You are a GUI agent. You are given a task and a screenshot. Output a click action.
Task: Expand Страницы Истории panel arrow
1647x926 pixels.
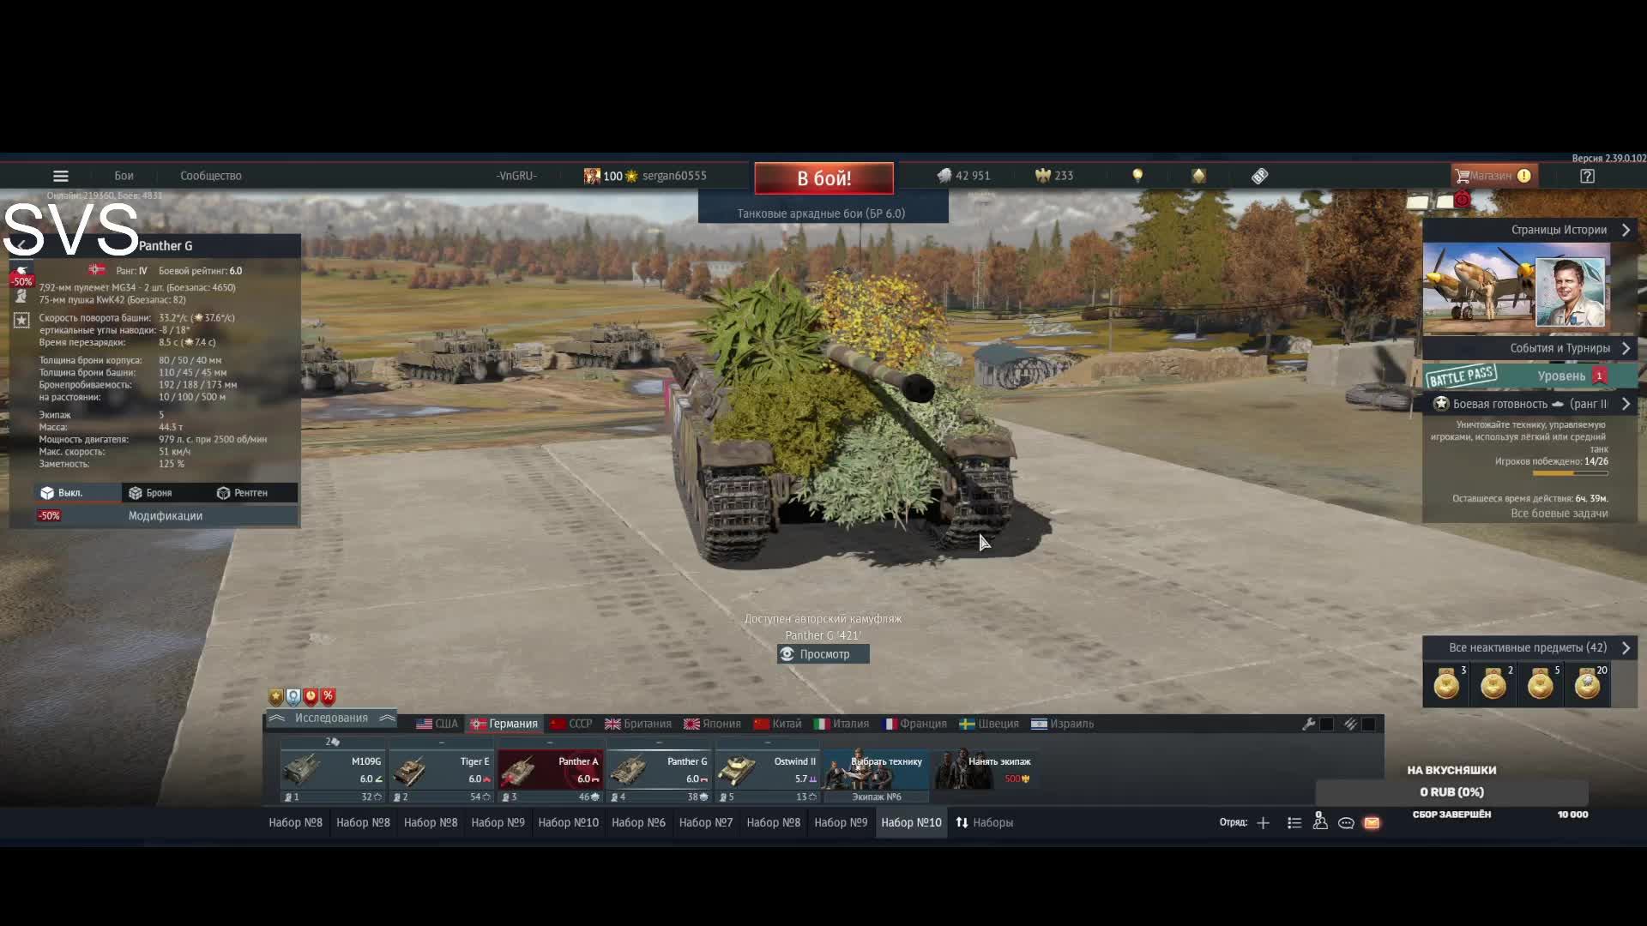(x=1626, y=230)
